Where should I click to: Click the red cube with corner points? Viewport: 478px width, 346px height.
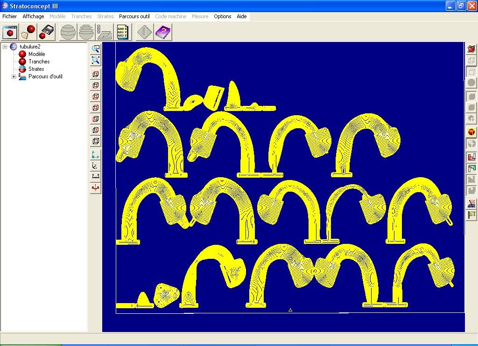tap(471, 49)
